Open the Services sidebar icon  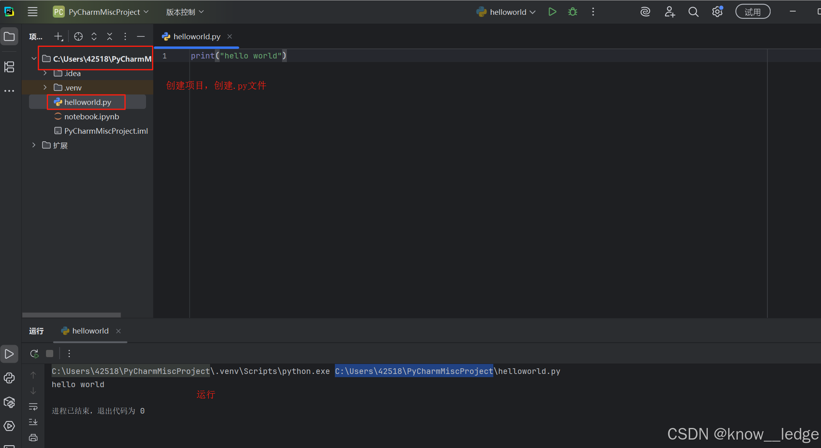tap(9, 426)
